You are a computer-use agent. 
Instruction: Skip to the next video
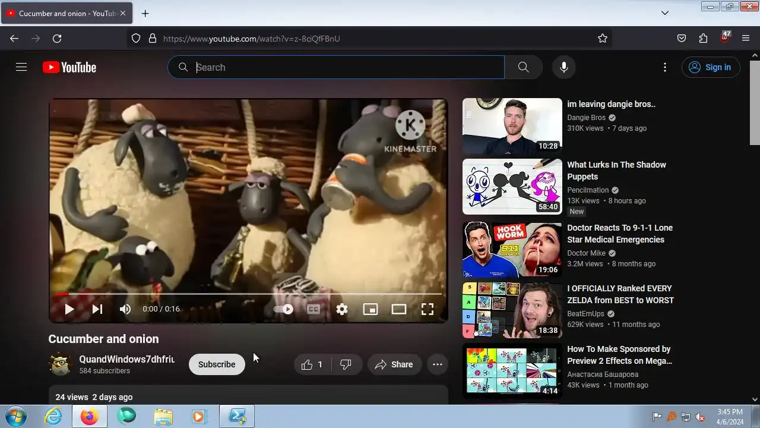click(97, 309)
